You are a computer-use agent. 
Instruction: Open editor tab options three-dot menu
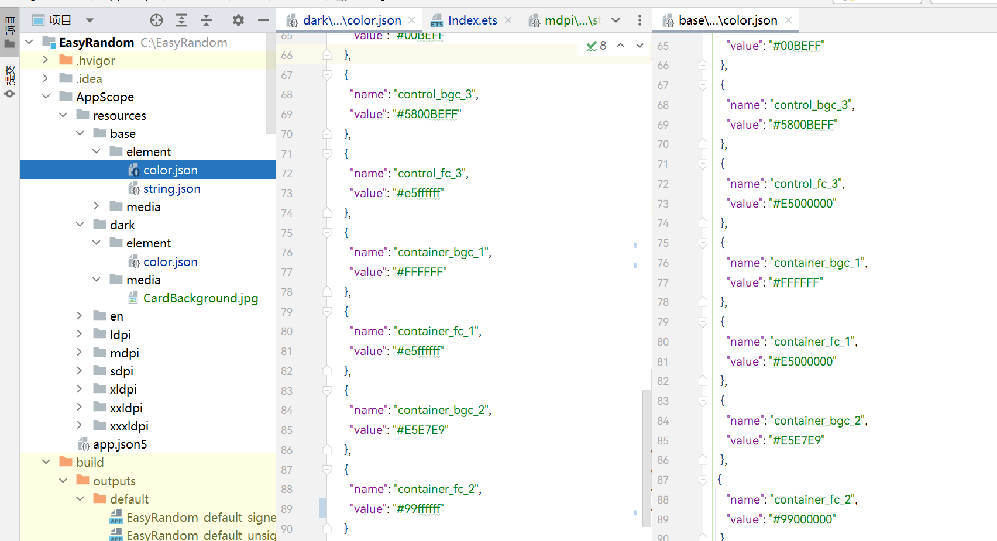pos(640,20)
